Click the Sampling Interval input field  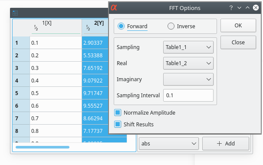coord(188,96)
